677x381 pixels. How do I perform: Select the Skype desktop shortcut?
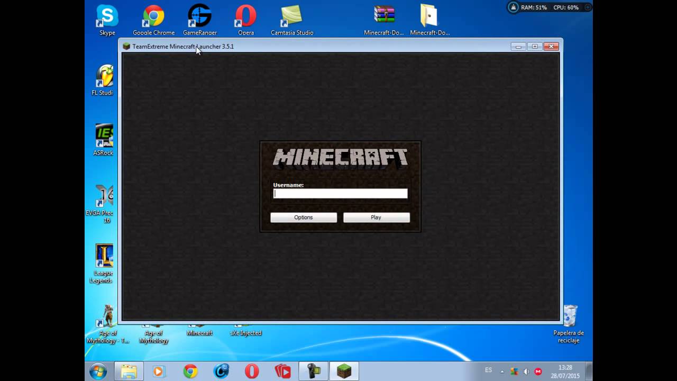click(107, 21)
